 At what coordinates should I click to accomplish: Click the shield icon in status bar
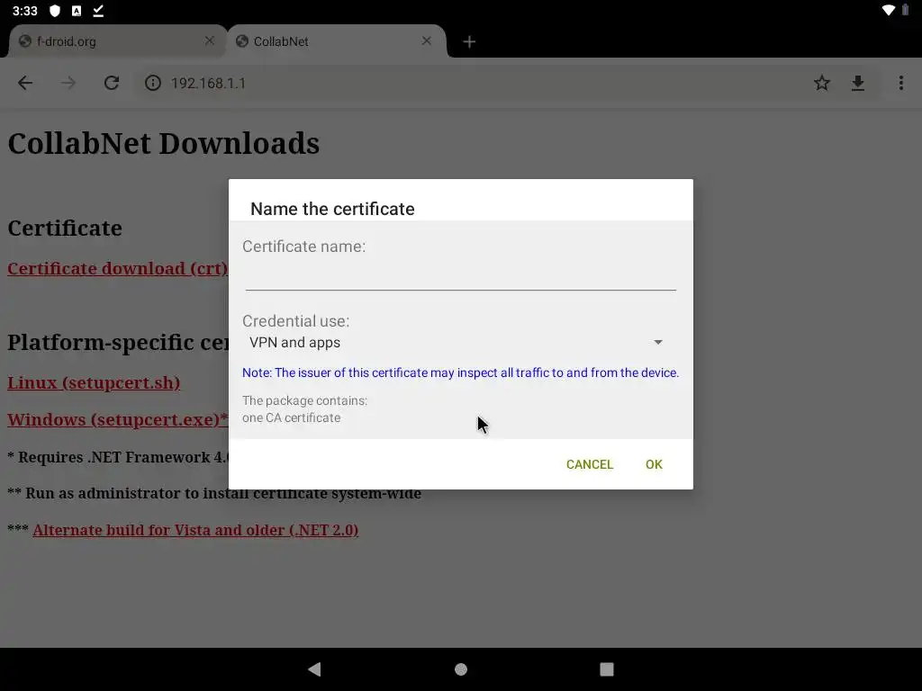tap(55, 11)
